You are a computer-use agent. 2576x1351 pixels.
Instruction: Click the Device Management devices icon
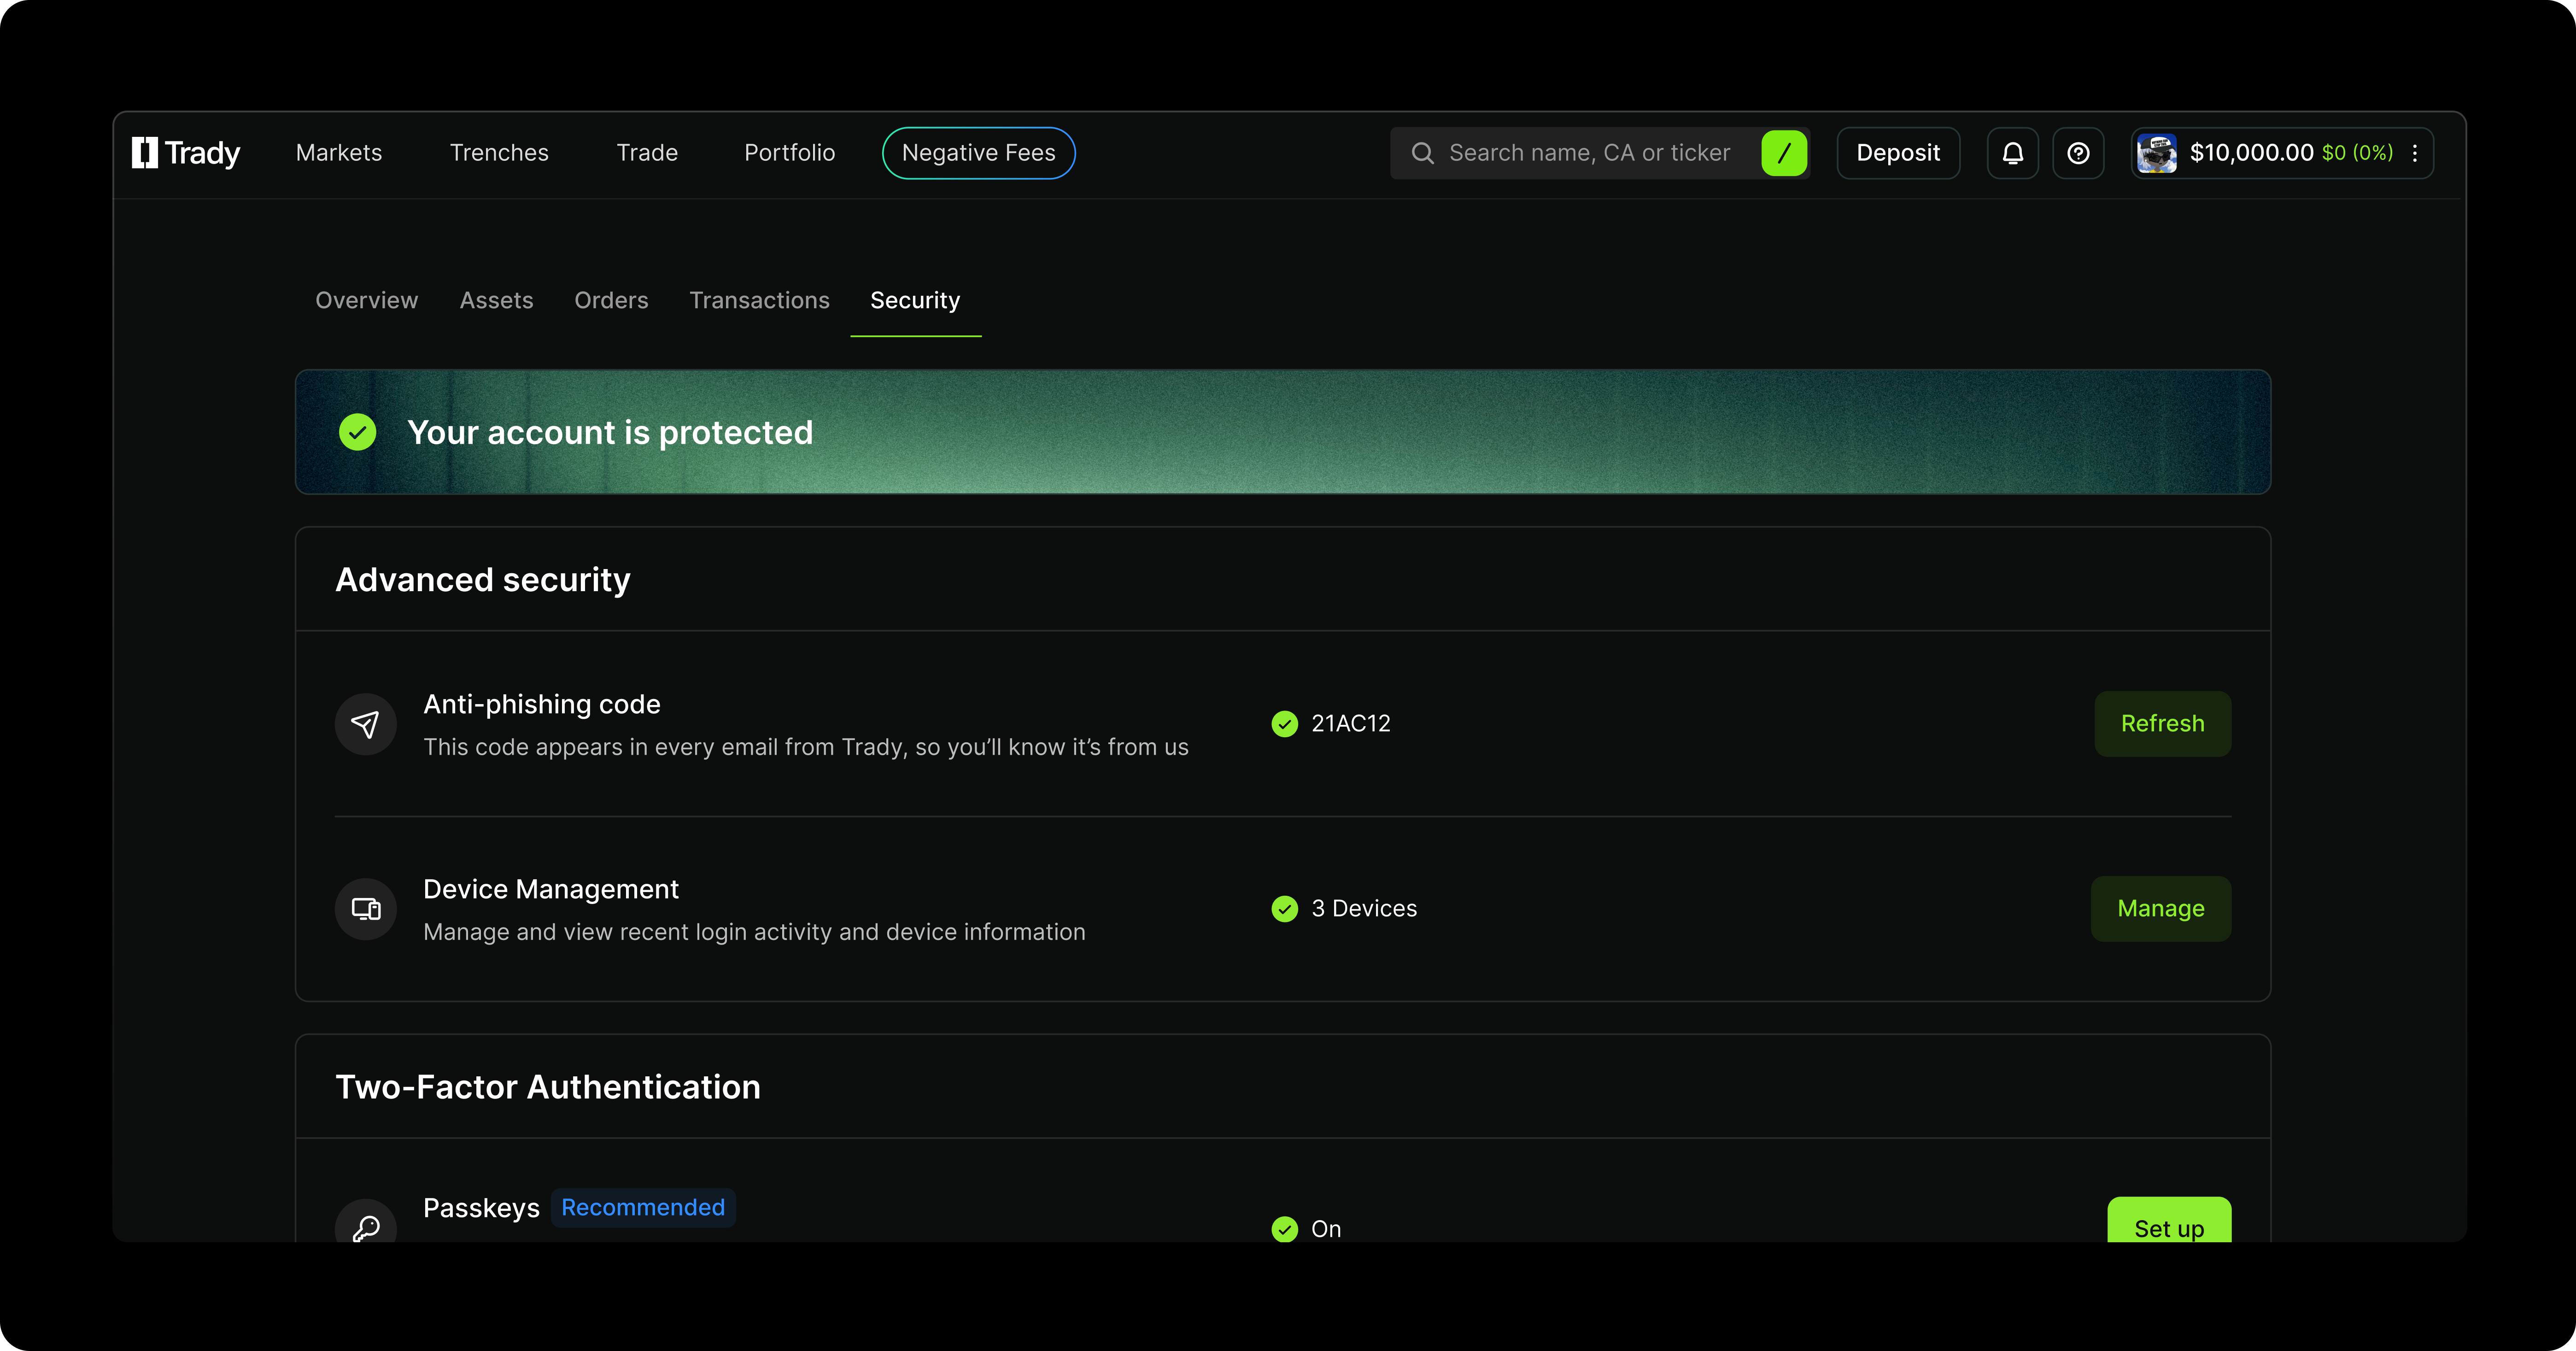tap(366, 909)
